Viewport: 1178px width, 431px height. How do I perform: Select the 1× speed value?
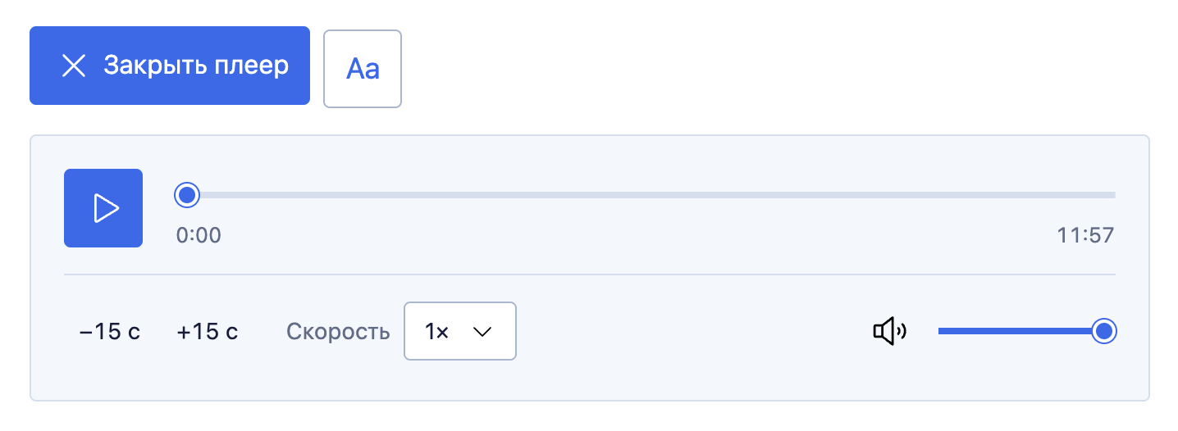[436, 332]
